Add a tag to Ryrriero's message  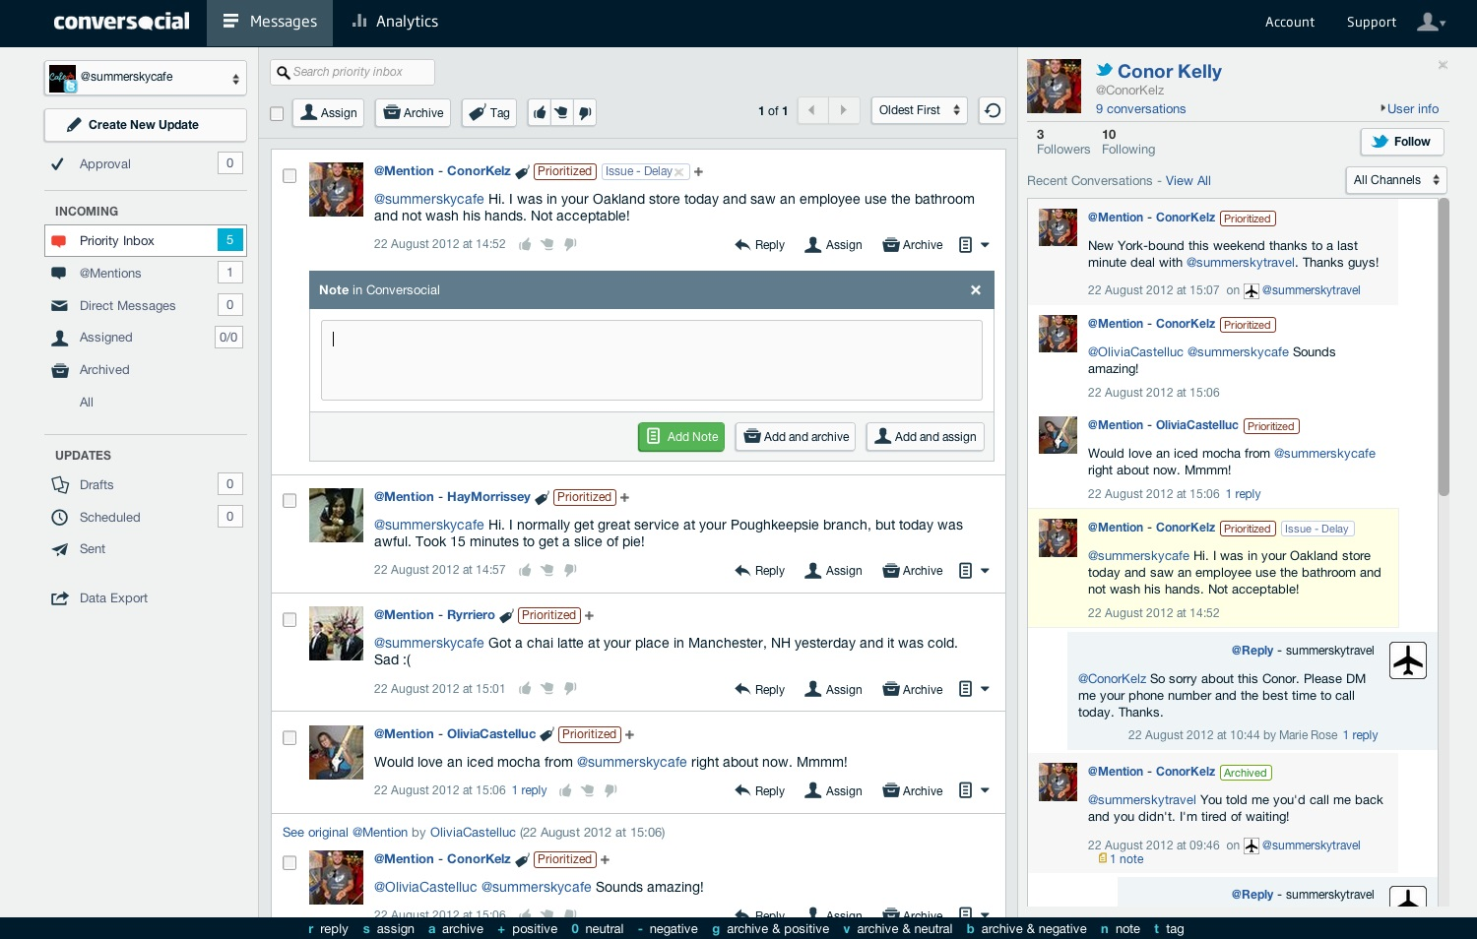point(589,616)
